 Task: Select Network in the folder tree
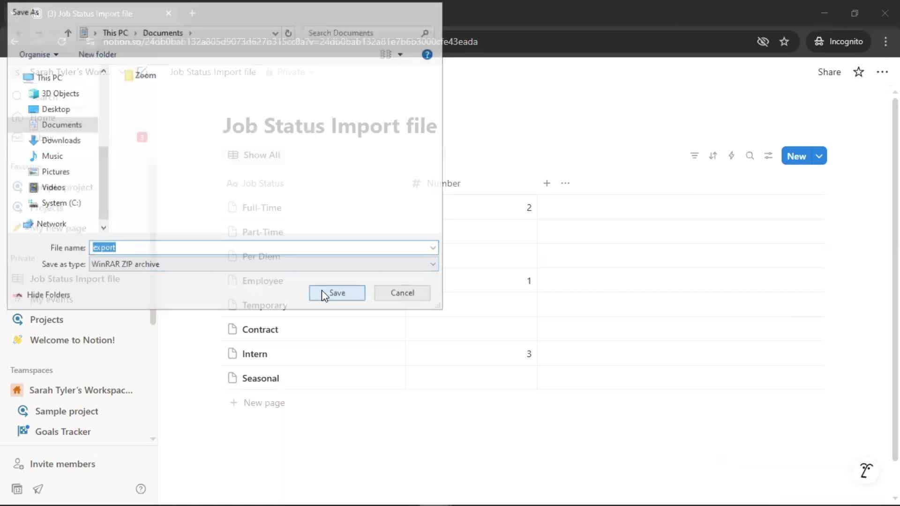coord(45,224)
